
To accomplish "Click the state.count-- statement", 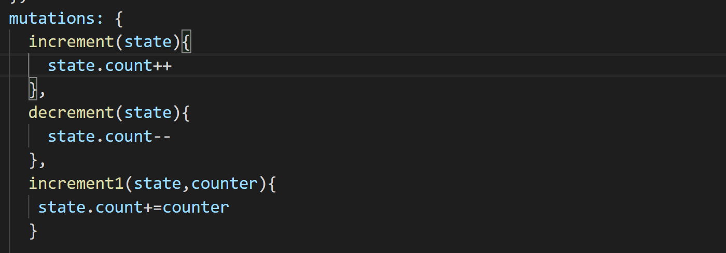I will point(109,137).
